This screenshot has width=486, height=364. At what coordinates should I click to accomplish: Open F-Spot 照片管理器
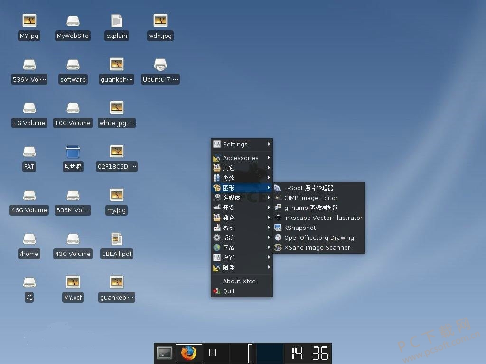(308, 188)
